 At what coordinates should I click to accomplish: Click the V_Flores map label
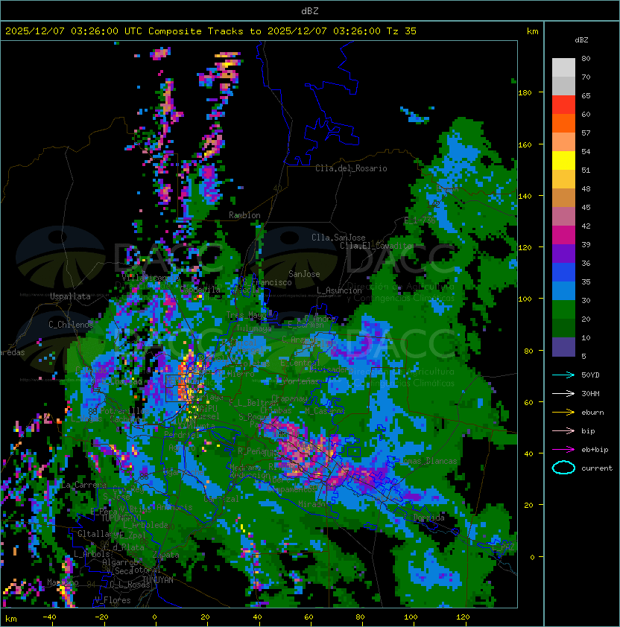click(113, 600)
